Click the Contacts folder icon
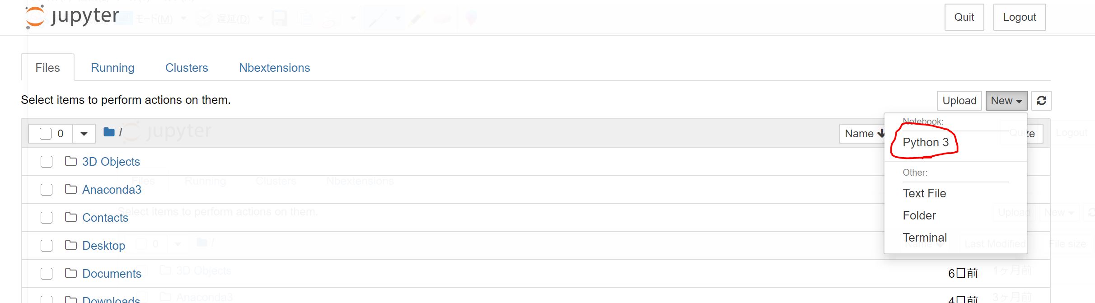The height and width of the screenshot is (303, 1095). click(71, 217)
